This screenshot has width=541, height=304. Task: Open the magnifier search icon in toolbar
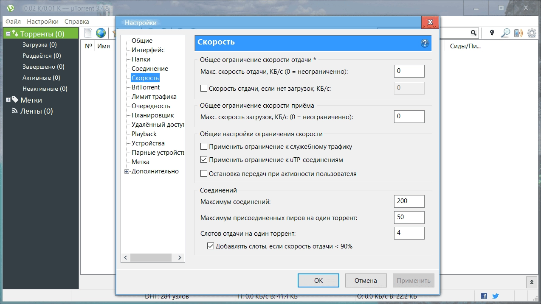coord(504,32)
